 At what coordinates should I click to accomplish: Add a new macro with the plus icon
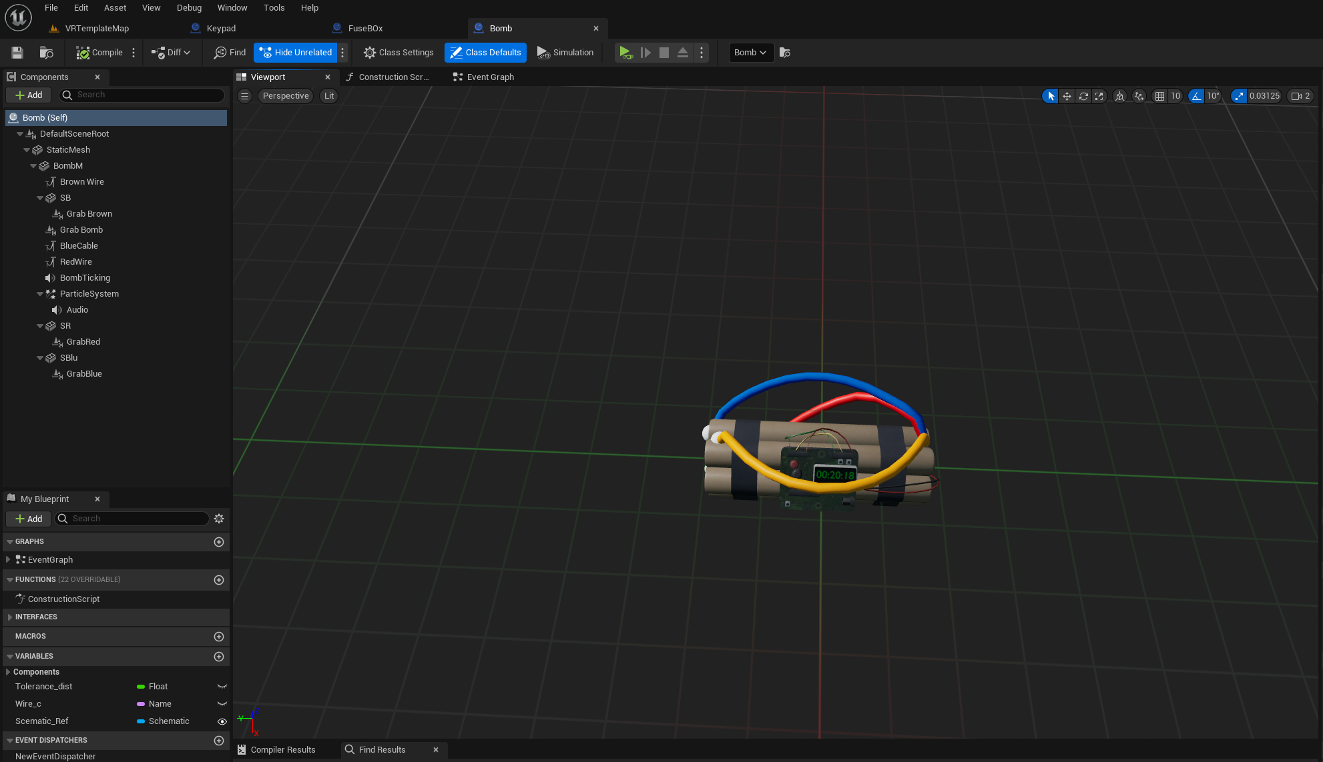[x=218, y=637]
